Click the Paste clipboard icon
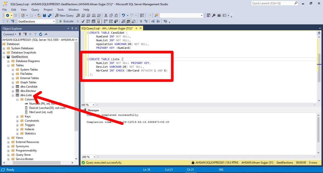 click(116, 15)
